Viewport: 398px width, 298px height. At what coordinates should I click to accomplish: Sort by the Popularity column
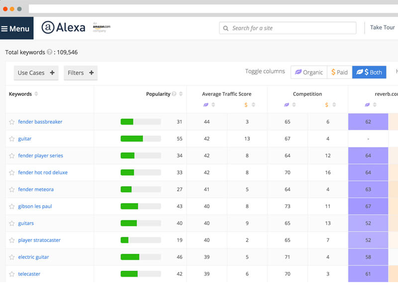pos(181,94)
